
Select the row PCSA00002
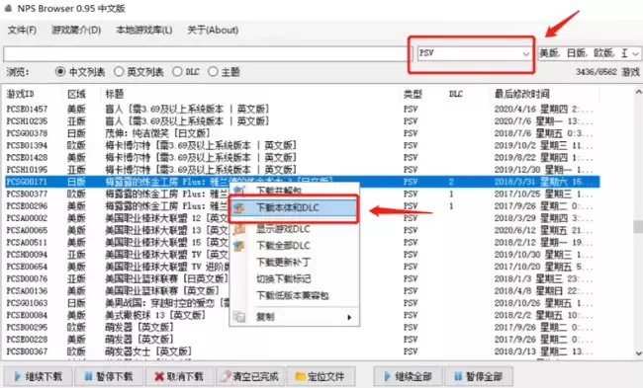(x=302, y=218)
